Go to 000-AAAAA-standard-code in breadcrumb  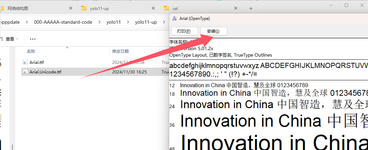point(63,22)
